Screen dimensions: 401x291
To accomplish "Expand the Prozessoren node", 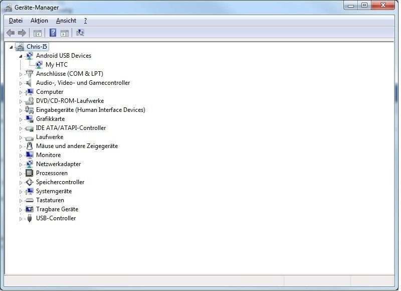I will point(21,174).
